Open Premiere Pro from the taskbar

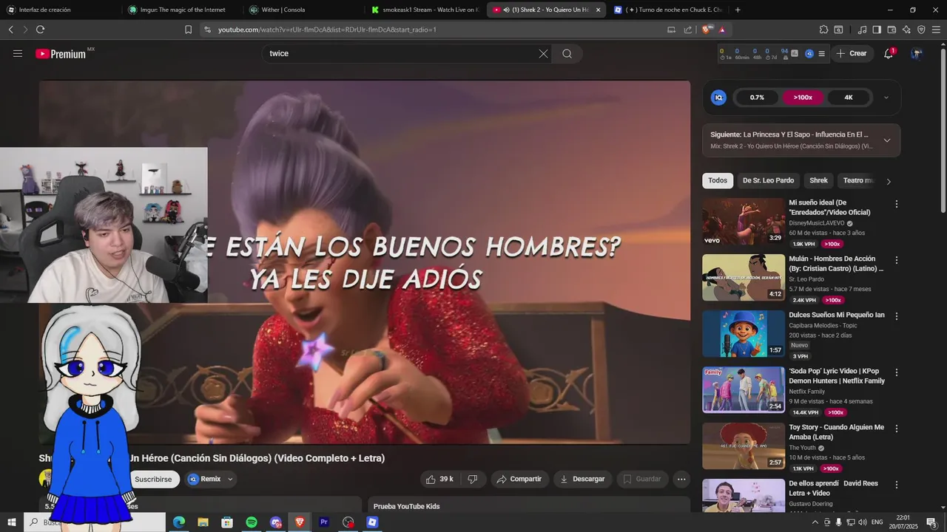pyautogui.click(x=323, y=522)
